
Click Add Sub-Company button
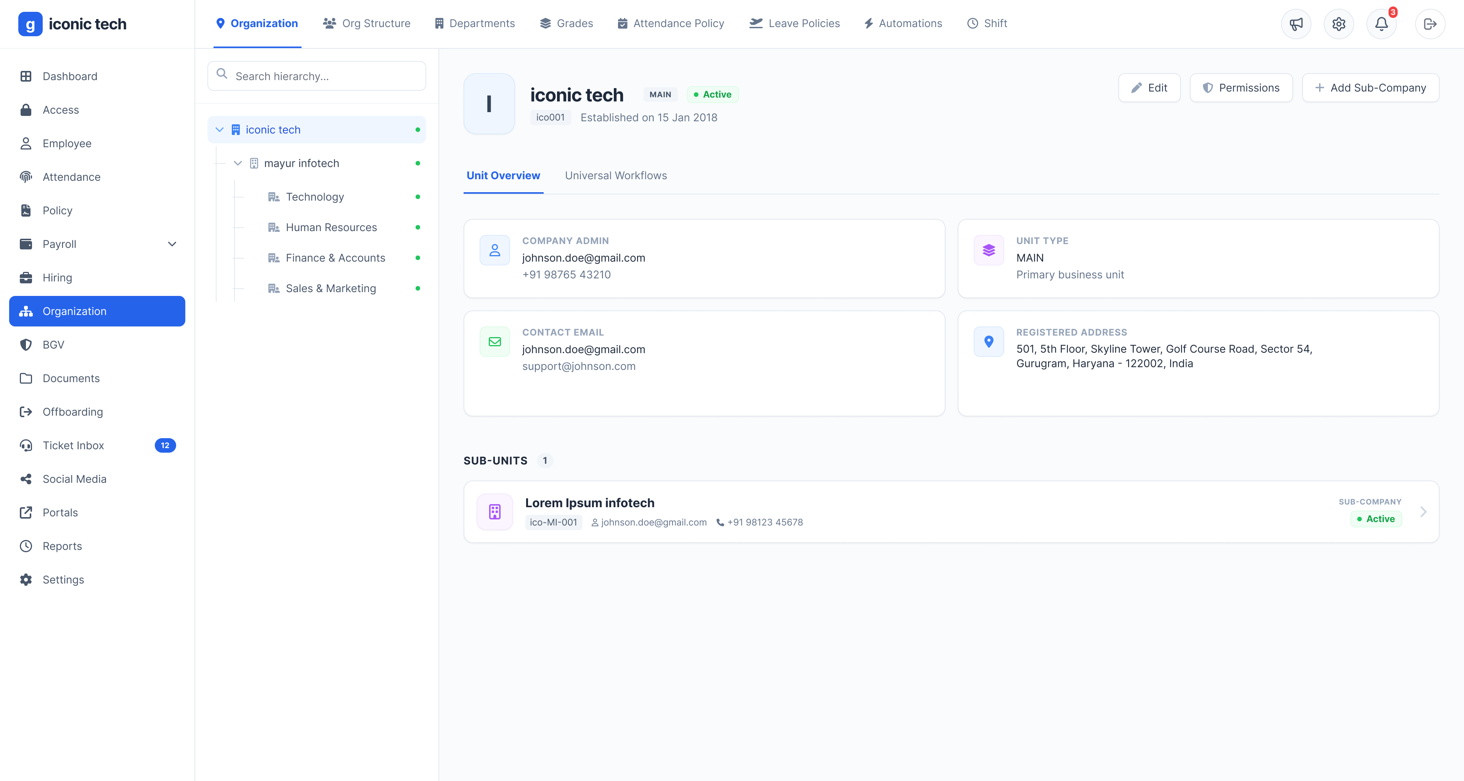click(x=1370, y=88)
